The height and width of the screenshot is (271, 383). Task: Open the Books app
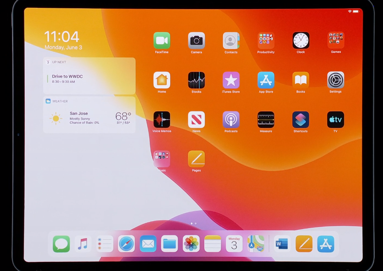[x=301, y=80]
